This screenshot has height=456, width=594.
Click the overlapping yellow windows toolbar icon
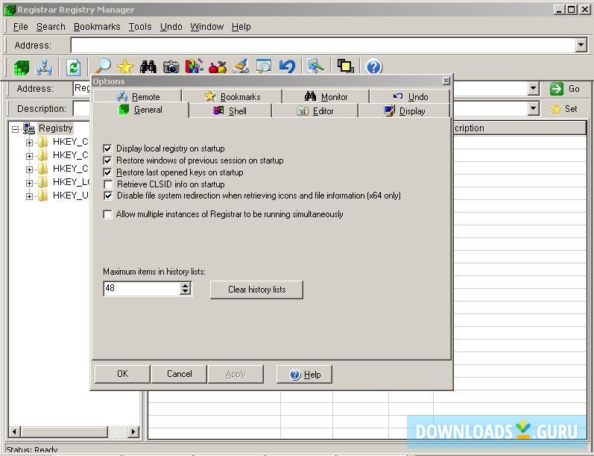coord(345,66)
